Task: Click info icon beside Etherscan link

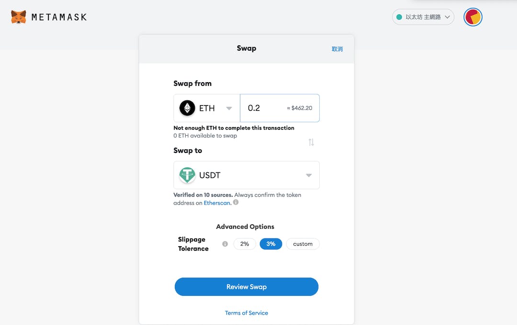Action: (236, 202)
